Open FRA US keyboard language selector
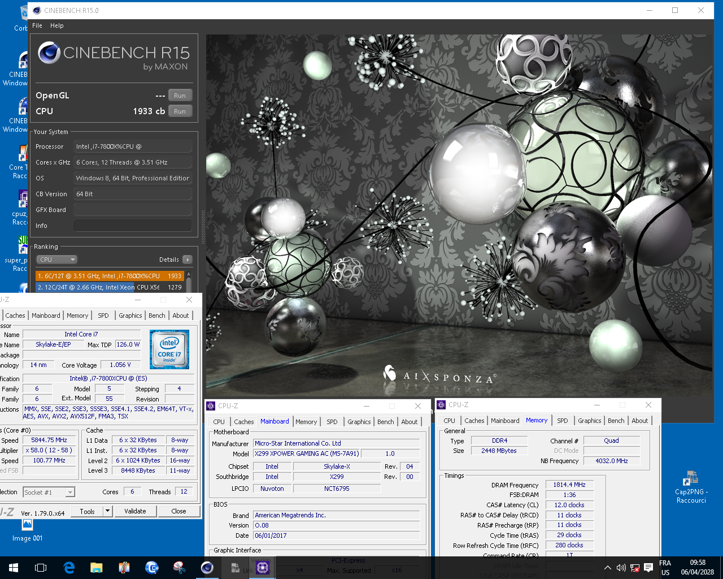Screen dimensions: 723x579 [x=665, y=568]
